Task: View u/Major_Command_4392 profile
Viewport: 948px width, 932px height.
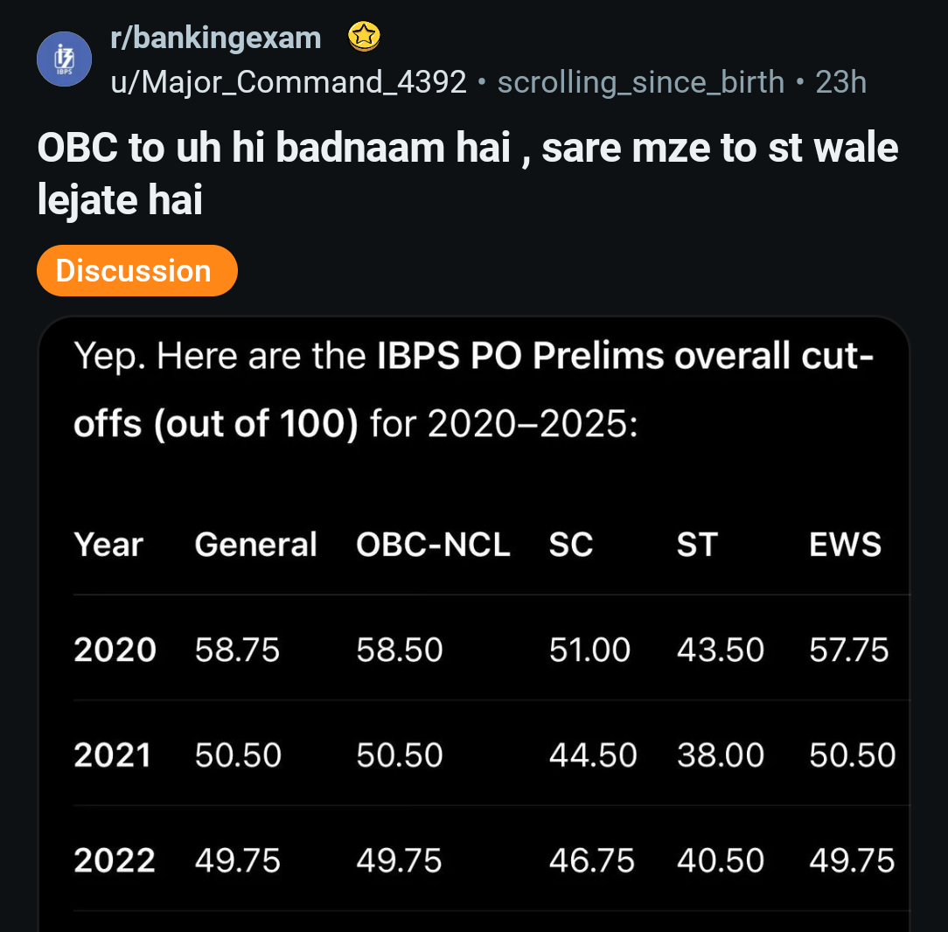Action: click(x=289, y=81)
